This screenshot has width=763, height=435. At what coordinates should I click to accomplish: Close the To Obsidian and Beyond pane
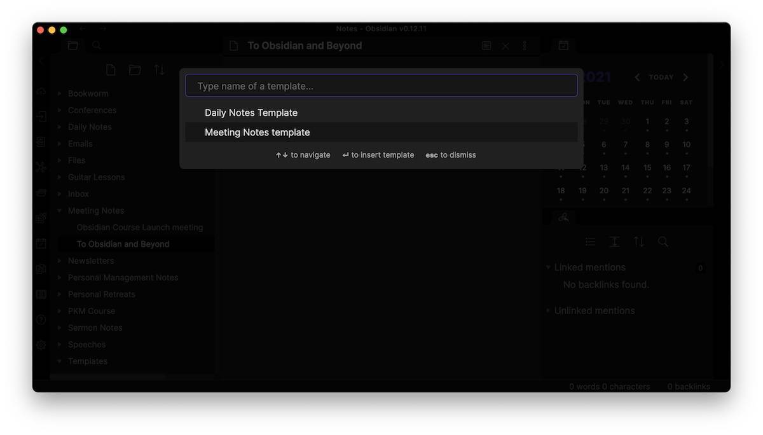[x=505, y=46]
